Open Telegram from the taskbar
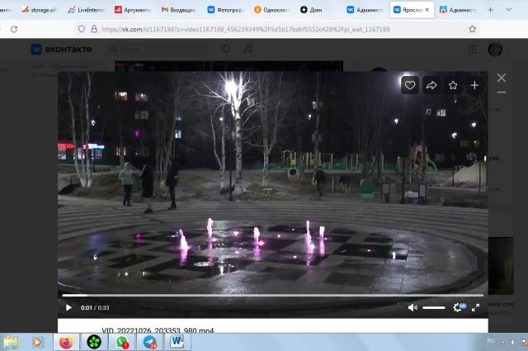 [150, 342]
